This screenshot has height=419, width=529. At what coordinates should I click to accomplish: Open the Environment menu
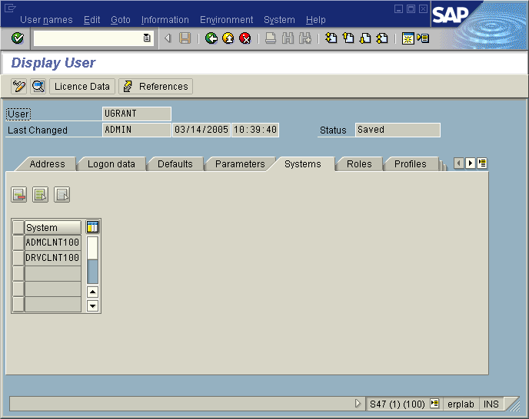tap(226, 20)
